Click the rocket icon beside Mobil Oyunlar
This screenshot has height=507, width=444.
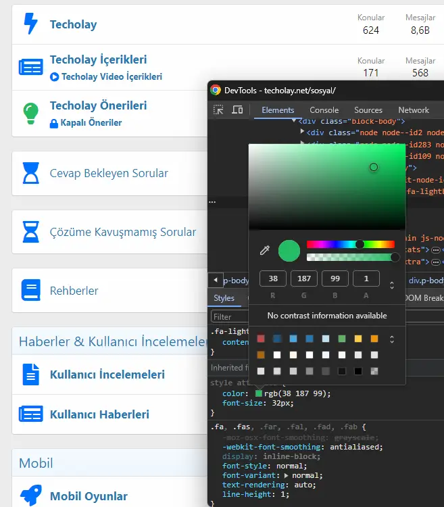pyautogui.click(x=30, y=495)
